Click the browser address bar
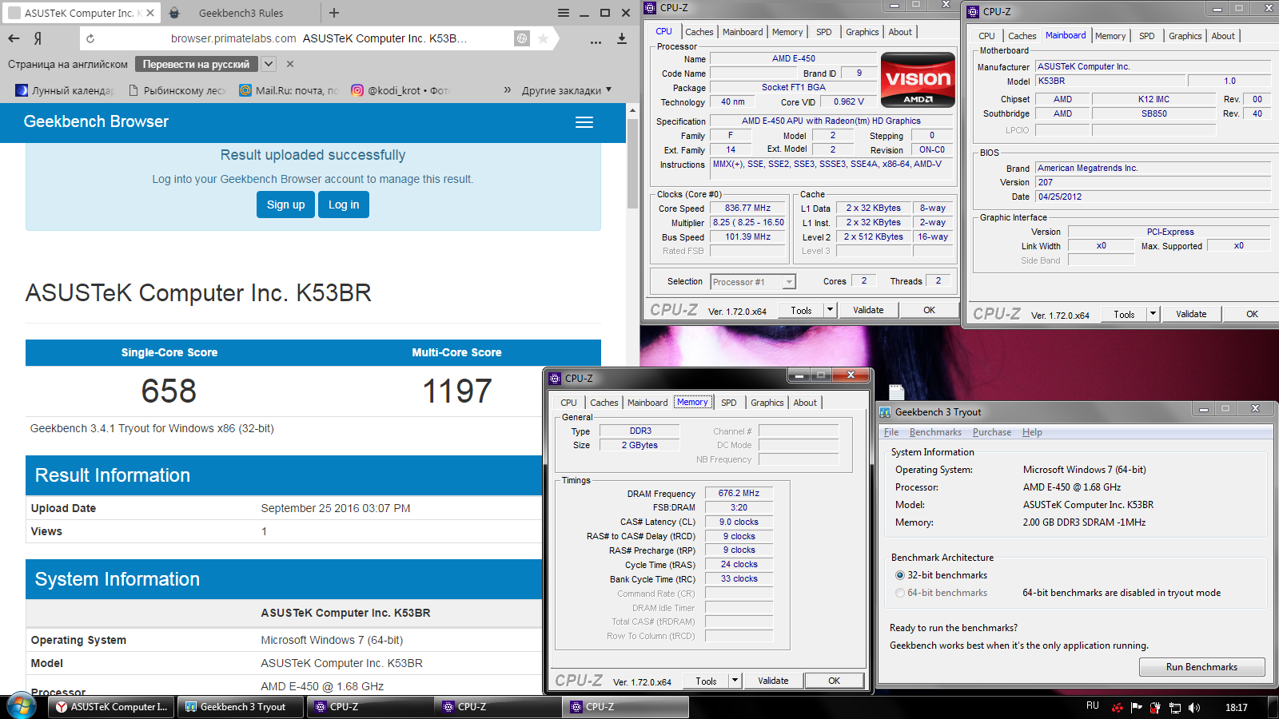1279x719 pixels. [x=318, y=38]
